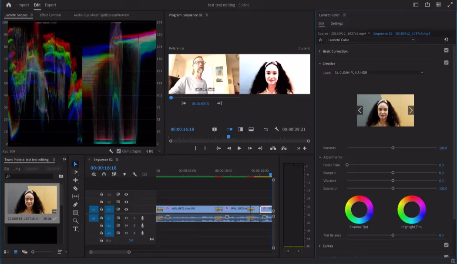457x264 pixels.
Task: Select the Zoom tool
Action: pyautogui.click(x=75, y=221)
